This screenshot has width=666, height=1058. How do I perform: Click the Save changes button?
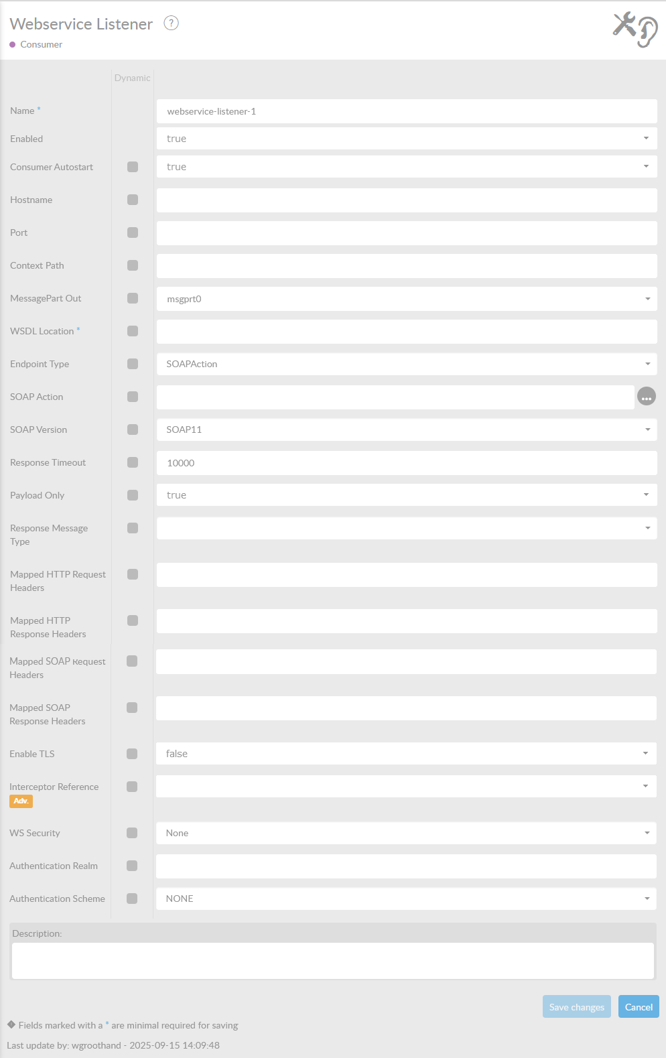pos(576,1006)
